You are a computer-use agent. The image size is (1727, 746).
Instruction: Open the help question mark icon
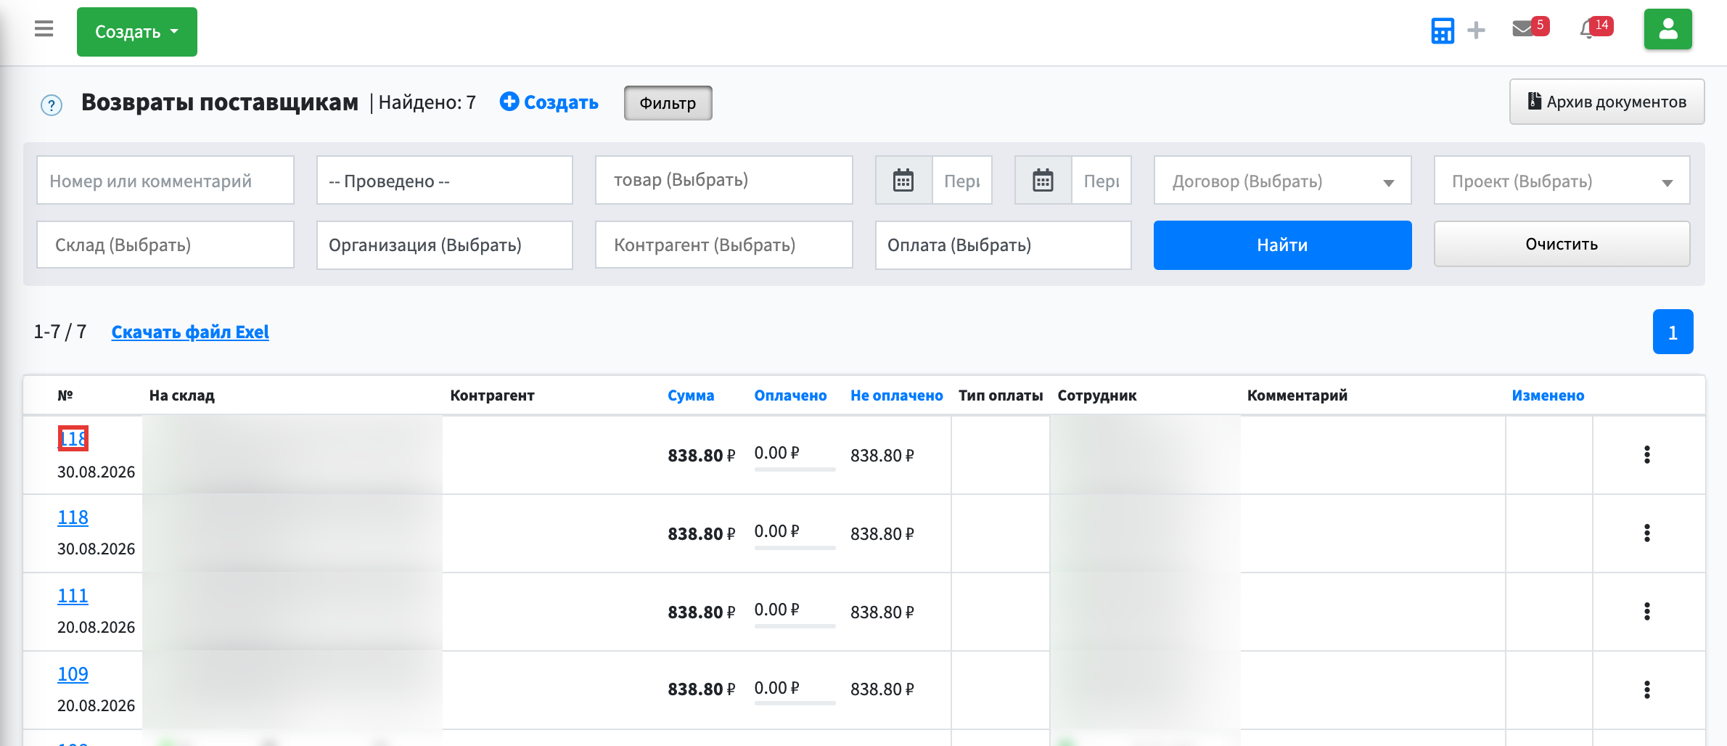[x=52, y=105]
